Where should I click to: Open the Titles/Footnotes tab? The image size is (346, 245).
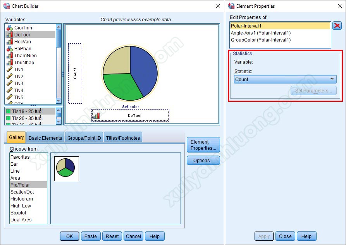point(123,138)
